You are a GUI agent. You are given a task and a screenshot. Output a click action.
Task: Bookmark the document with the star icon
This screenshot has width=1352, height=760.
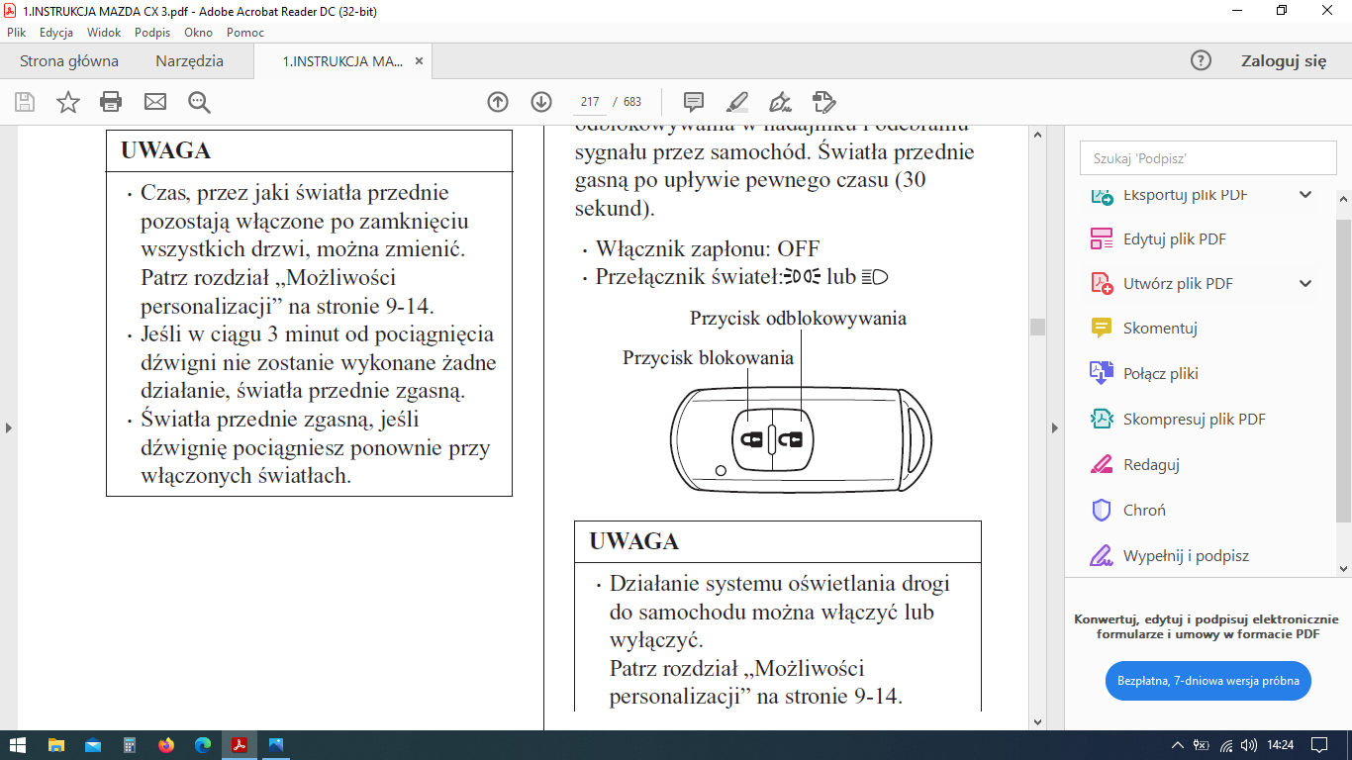[67, 102]
